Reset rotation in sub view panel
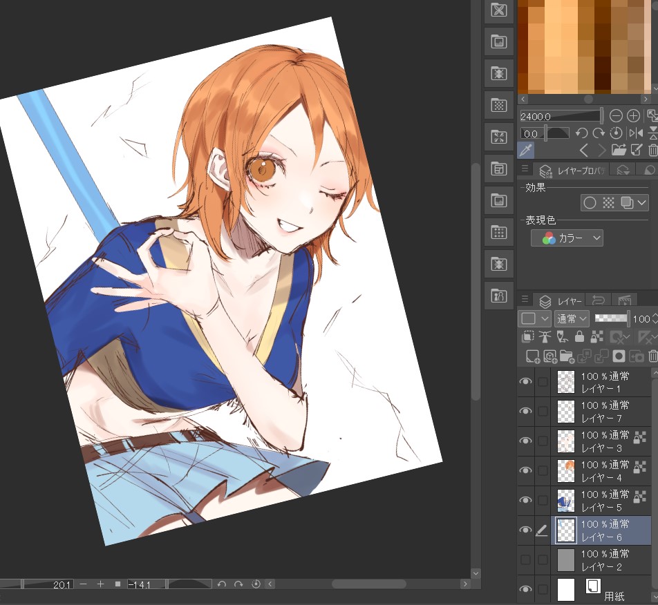The height and width of the screenshot is (605, 658). pyautogui.click(x=616, y=133)
